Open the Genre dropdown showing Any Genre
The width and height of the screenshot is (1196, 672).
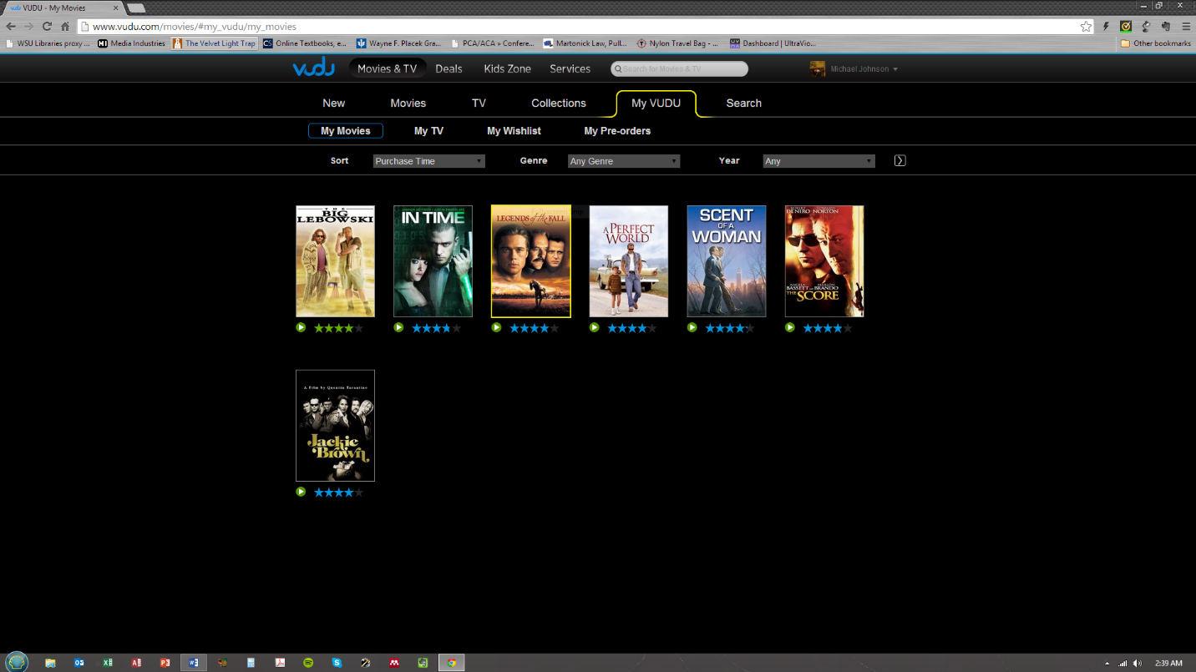coord(624,161)
